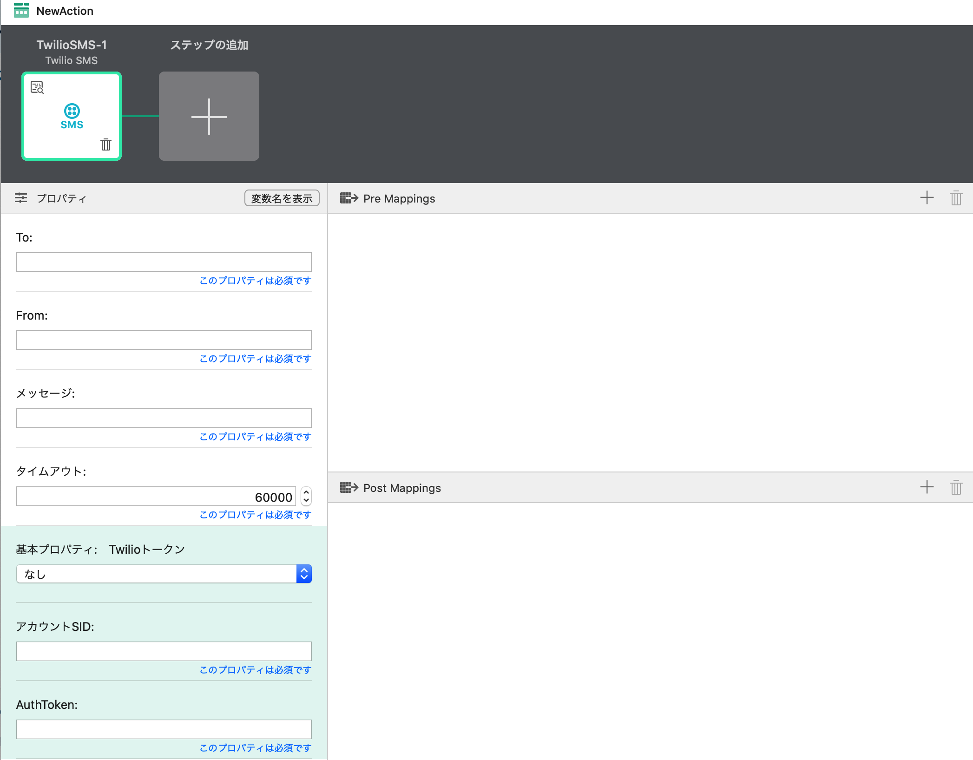The width and height of the screenshot is (973, 760).
Task: Click the AuthToken input field
Action: click(164, 729)
